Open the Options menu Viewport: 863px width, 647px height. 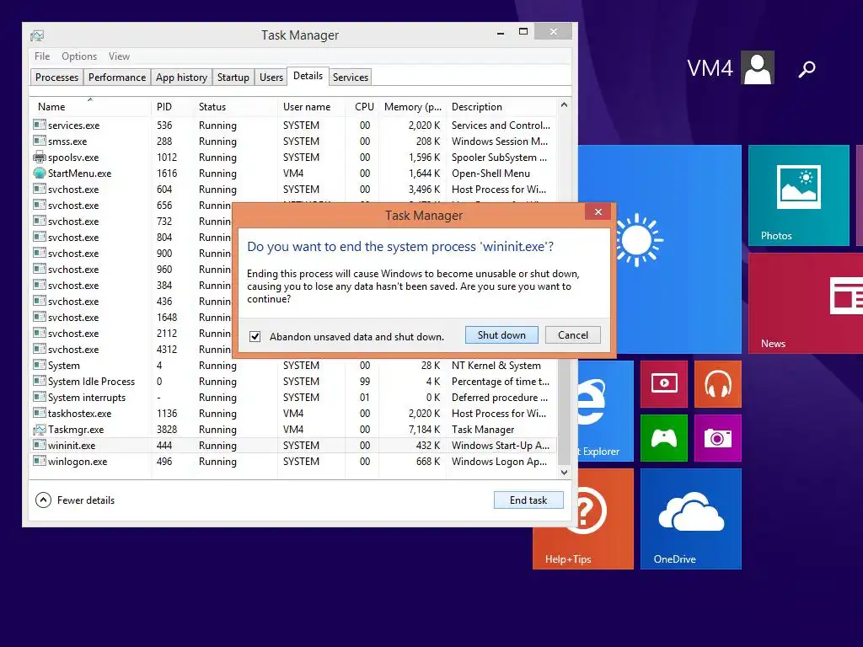[79, 56]
